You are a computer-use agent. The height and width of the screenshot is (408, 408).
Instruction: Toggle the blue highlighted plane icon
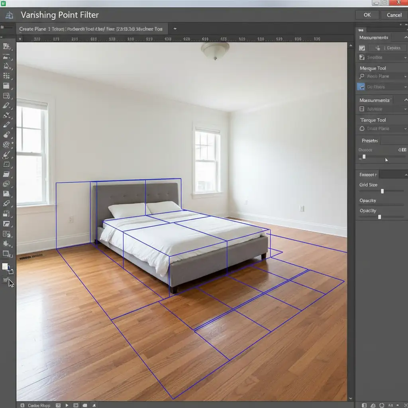pos(361,87)
